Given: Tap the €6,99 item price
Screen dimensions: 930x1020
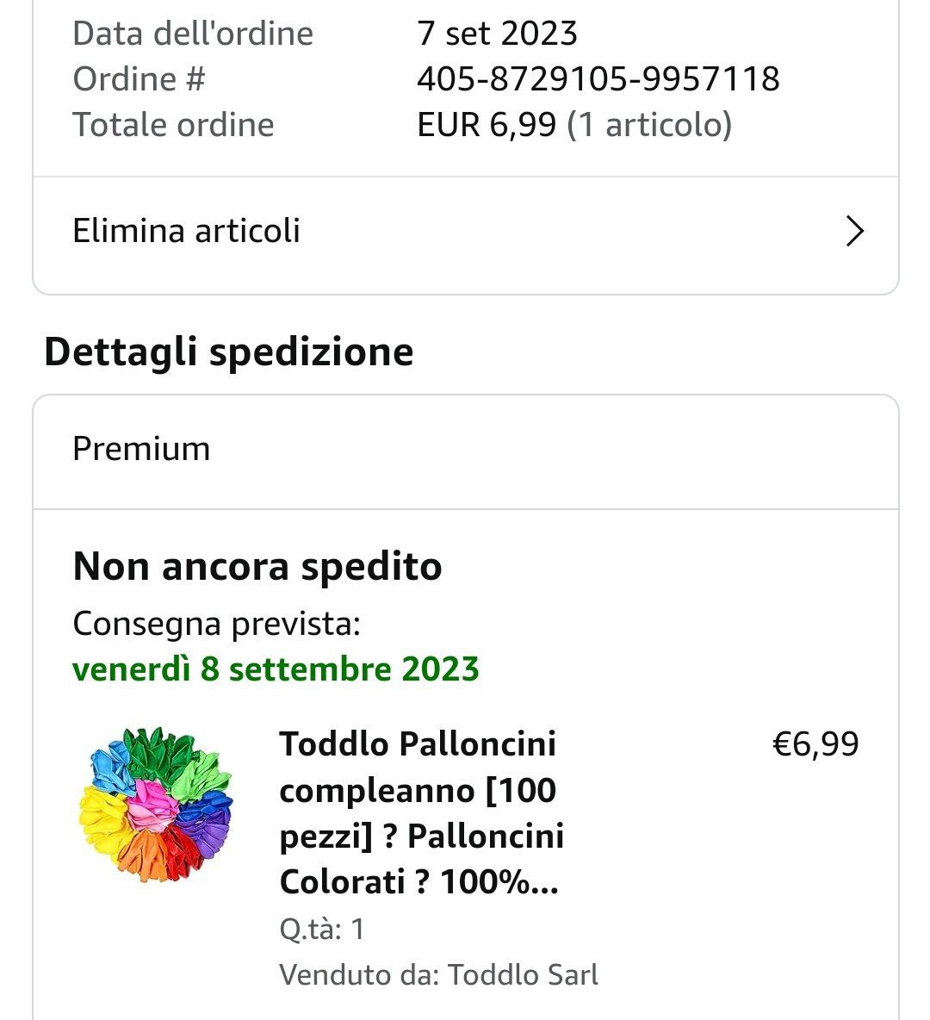Looking at the screenshot, I should click(x=815, y=744).
